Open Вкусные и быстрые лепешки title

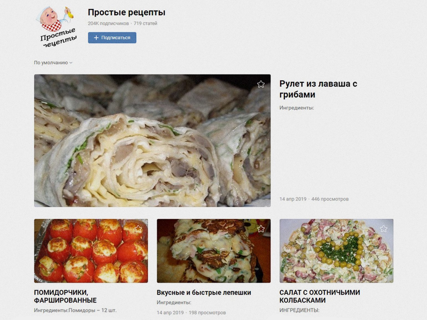click(x=204, y=293)
